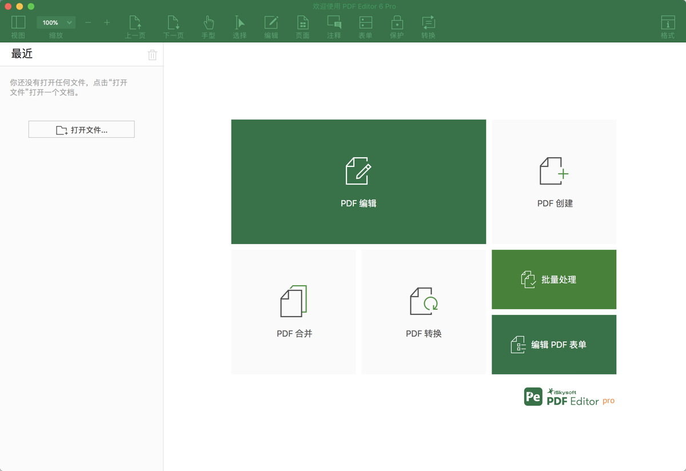Open the PDF 编辑 tile
The height and width of the screenshot is (471, 686).
click(x=358, y=182)
